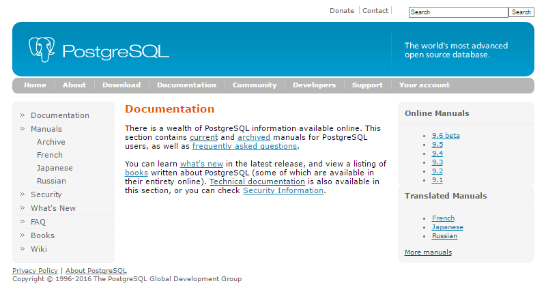Open the 9.1 online manual
The image size is (546, 290).
[437, 180]
